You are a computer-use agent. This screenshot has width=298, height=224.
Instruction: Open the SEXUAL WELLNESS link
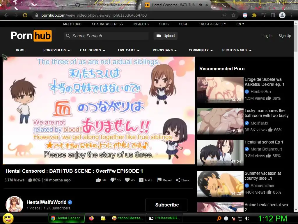[x=107, y=24]
